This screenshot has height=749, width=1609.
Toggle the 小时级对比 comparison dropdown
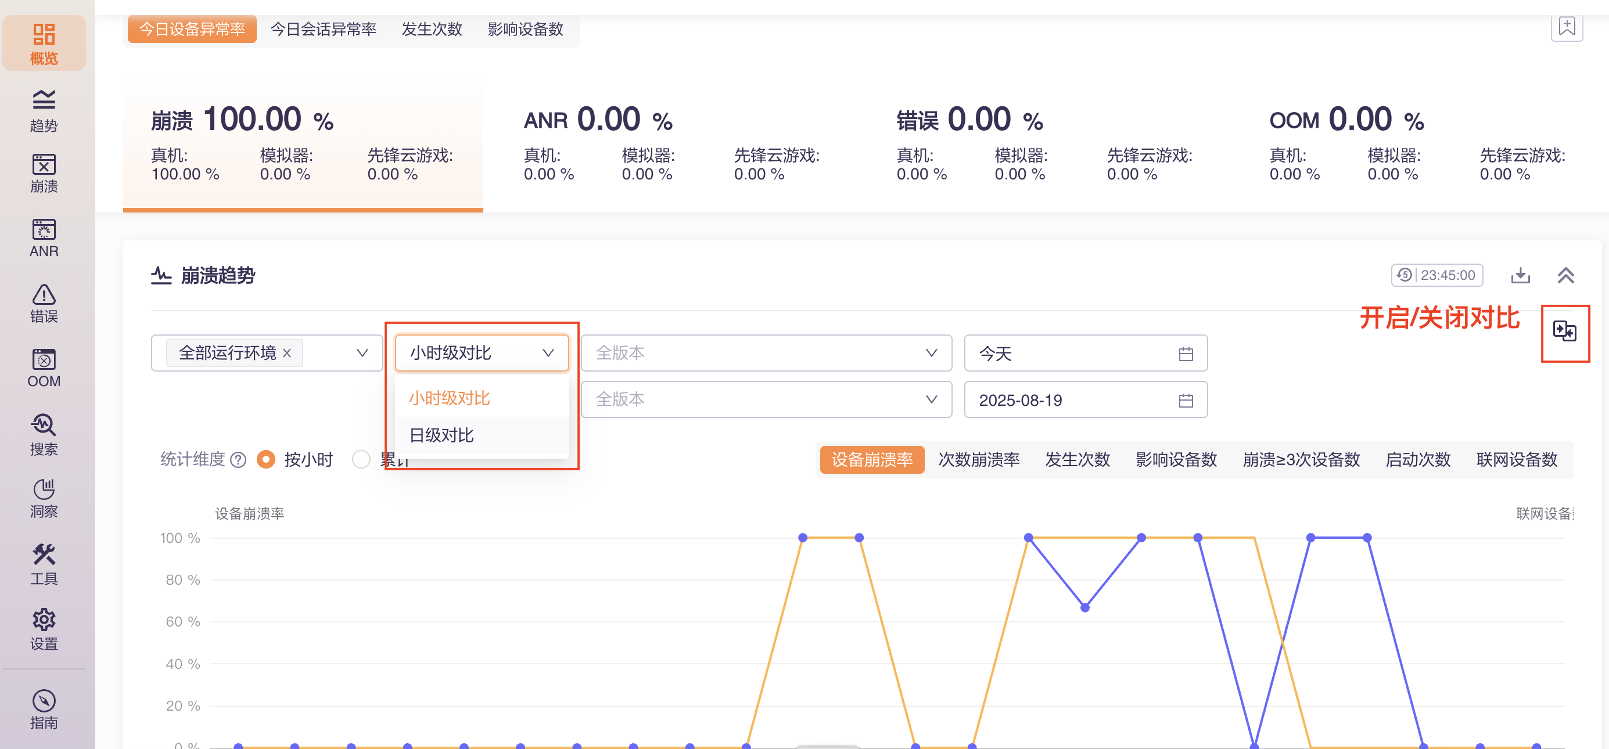pos(482,353)
